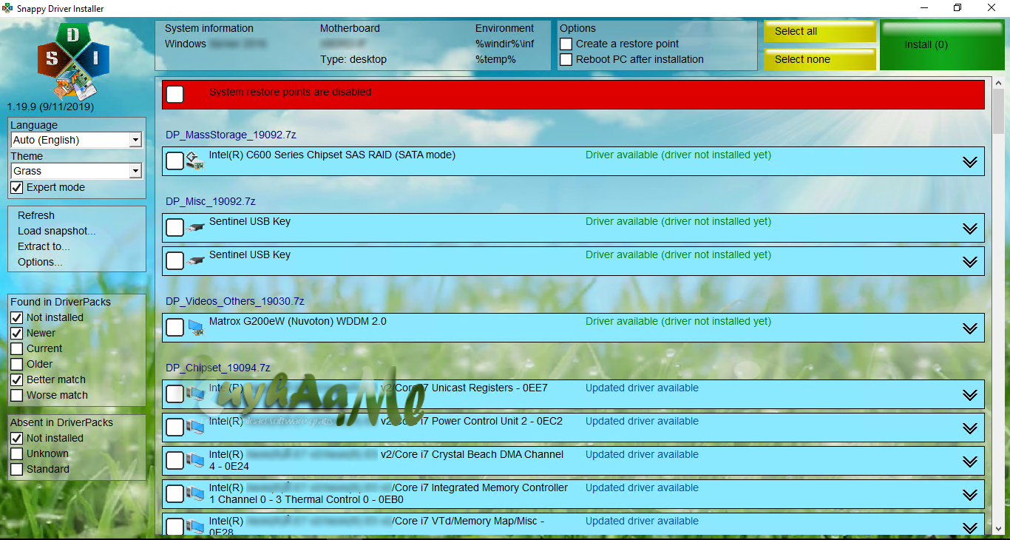Disable Expert mode
The height and width of the screenshot is (540, 1010).
(x=16, y=188)
